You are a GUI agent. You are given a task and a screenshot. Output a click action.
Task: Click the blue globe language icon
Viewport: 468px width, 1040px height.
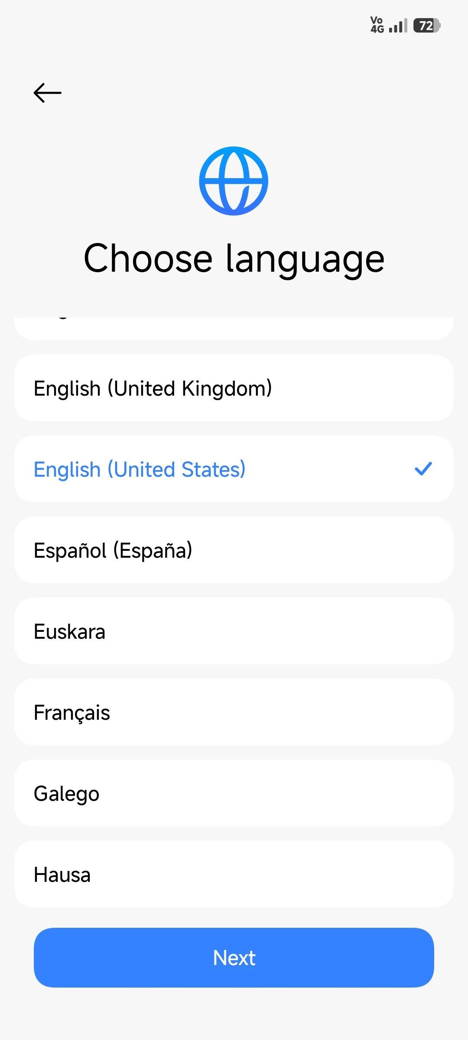(234, 181)
